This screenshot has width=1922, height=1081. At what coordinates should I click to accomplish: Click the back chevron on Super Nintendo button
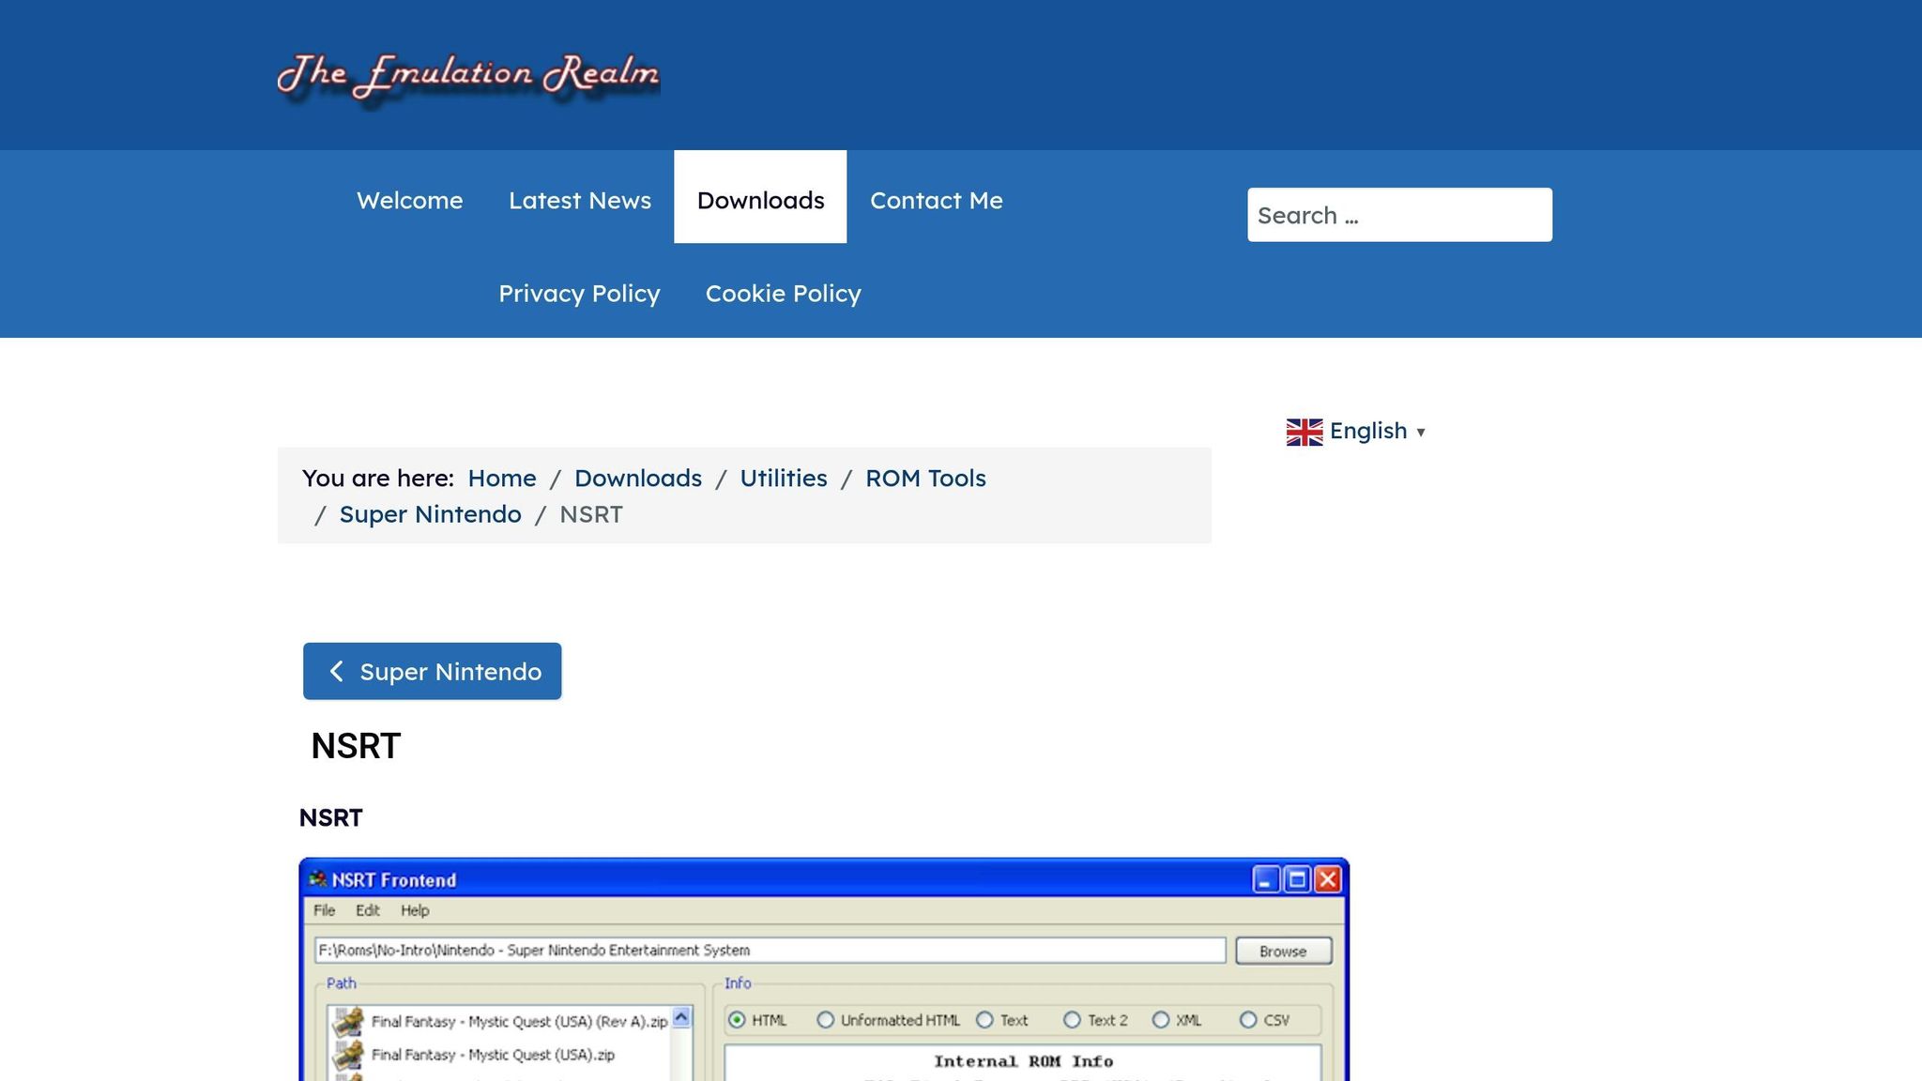(336, 671)
